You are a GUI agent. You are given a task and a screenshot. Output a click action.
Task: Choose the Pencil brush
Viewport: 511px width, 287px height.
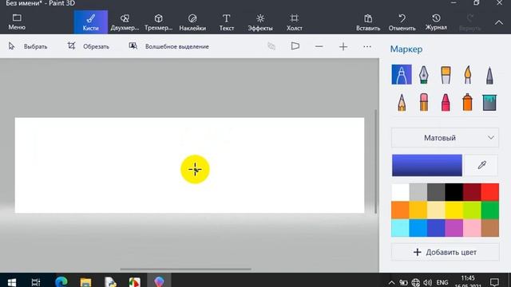[x=402, y=102]
